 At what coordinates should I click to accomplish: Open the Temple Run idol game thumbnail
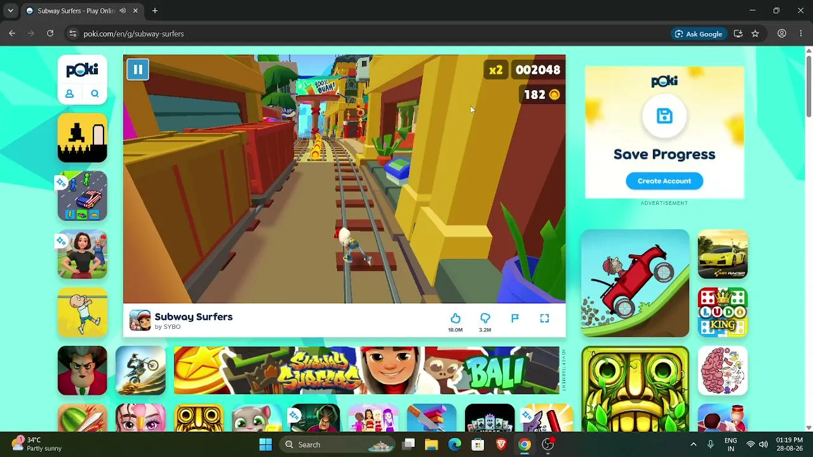(635, 389)
